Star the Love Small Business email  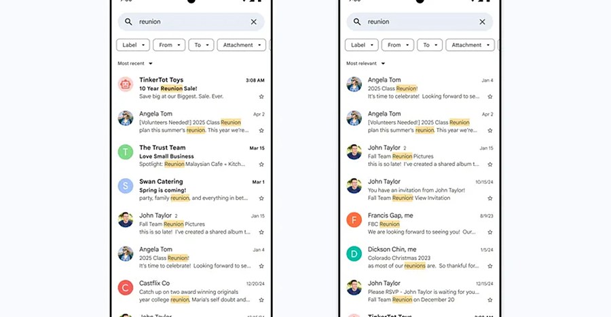click(261, 165)
